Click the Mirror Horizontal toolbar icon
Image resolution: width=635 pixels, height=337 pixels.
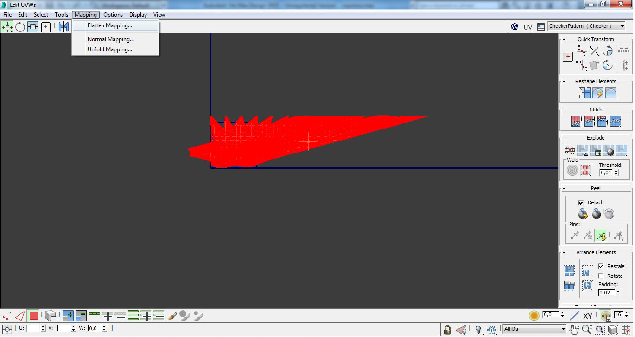(64, 27)
